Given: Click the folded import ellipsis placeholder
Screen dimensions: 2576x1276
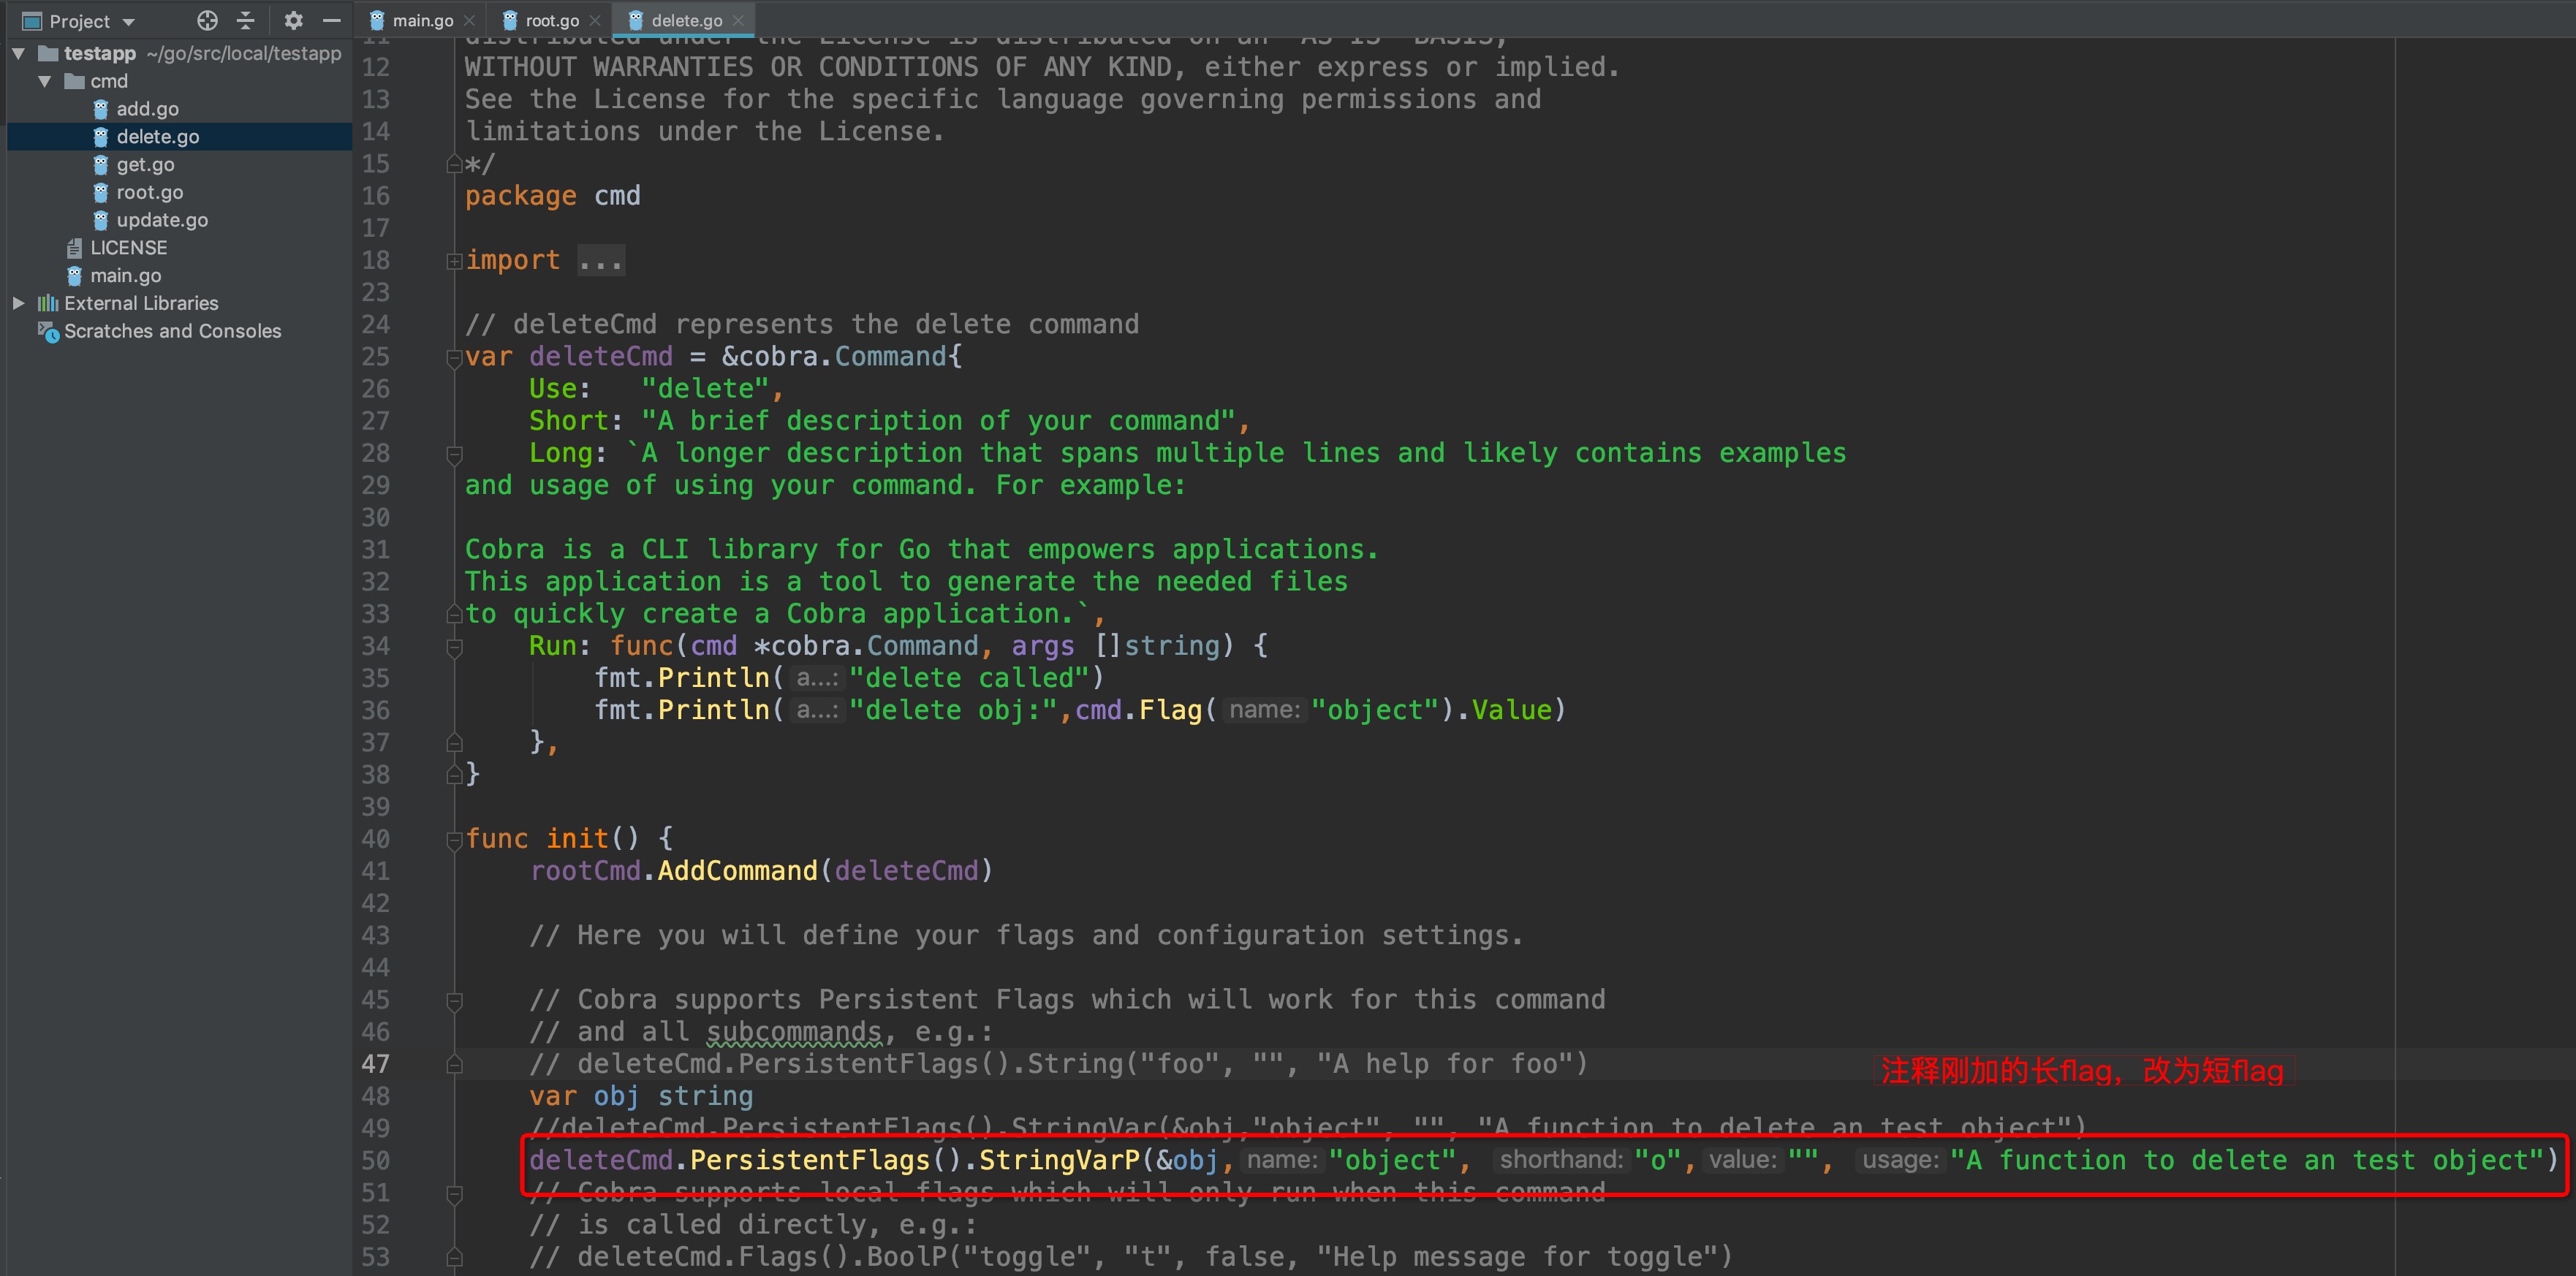Looking at the screenshot, I should point(601,261).
